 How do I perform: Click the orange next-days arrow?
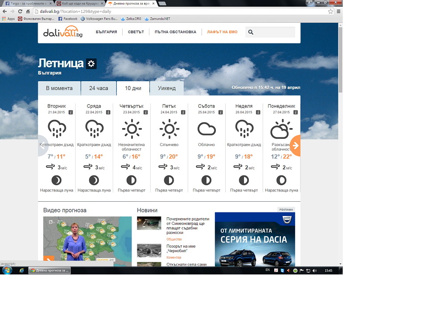(295, 145)
